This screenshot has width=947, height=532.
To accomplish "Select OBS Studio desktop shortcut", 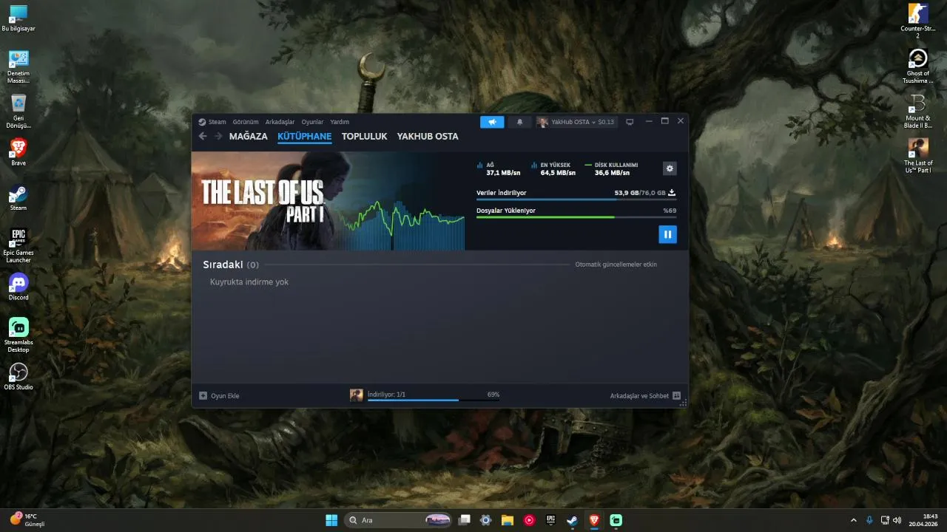I will (18, 377).
